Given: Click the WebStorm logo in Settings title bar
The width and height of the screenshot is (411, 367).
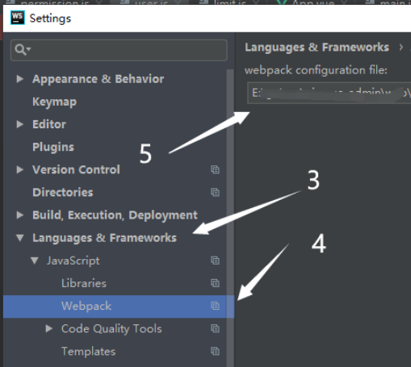Looking at the screenshot, I should pos(18,18).
